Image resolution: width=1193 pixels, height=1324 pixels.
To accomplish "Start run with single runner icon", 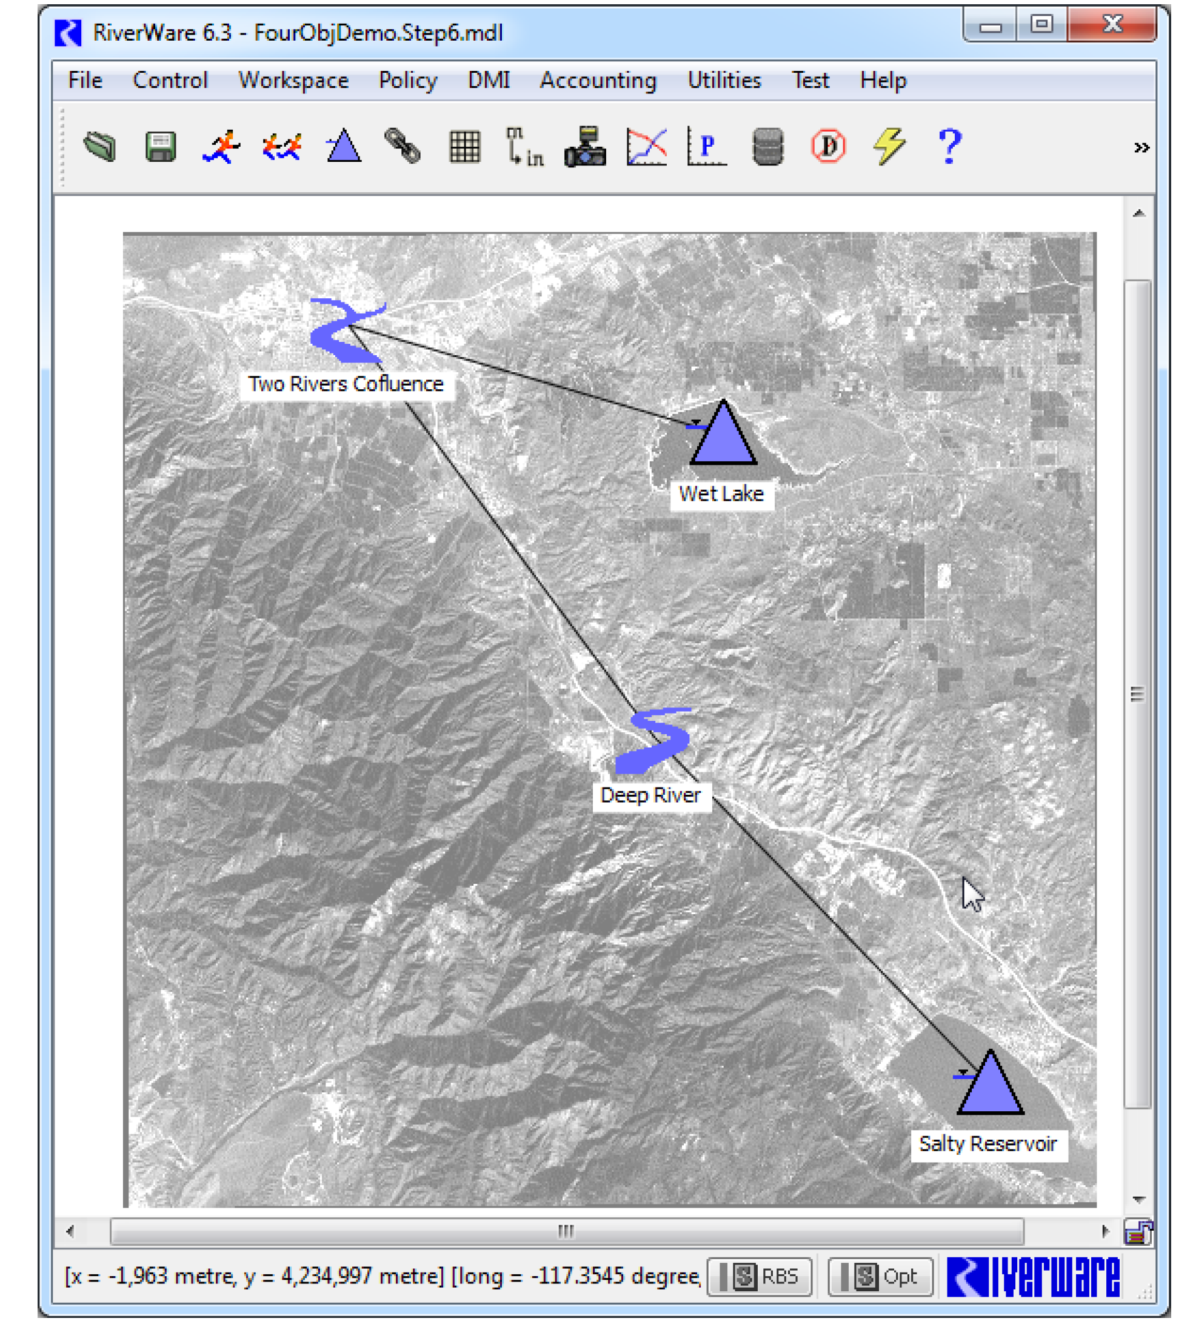I will [x=221, y=145].
